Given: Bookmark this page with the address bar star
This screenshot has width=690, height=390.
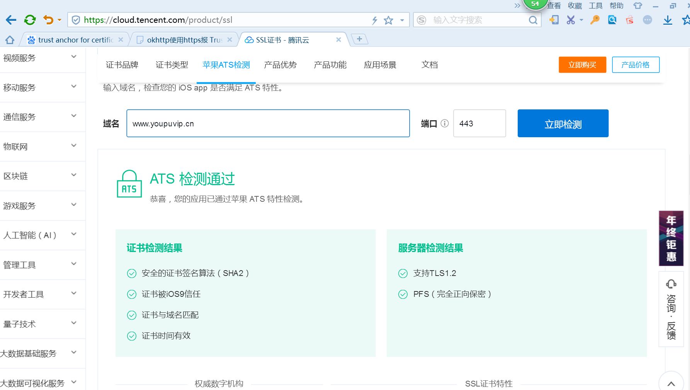Looking at the screenshot, I should 388,20.
